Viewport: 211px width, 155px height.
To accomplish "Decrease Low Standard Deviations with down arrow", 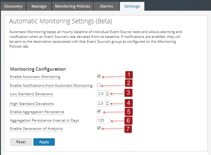I will coord(107,95).
